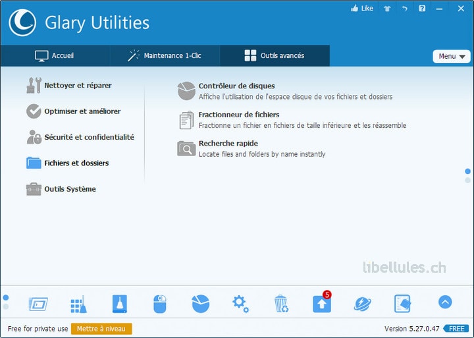Open the planet browser assistant icon
Screen dimensions: 474x338
pos(363,304)
